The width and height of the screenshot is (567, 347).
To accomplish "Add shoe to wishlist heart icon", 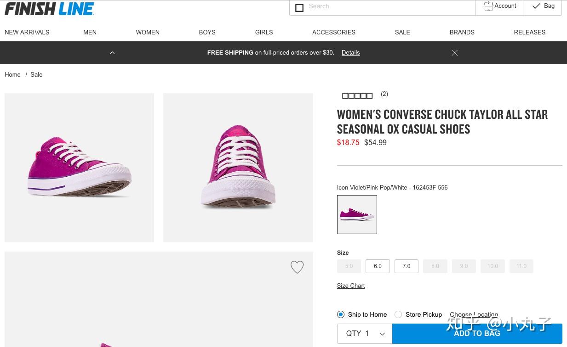I will (297, 267).
